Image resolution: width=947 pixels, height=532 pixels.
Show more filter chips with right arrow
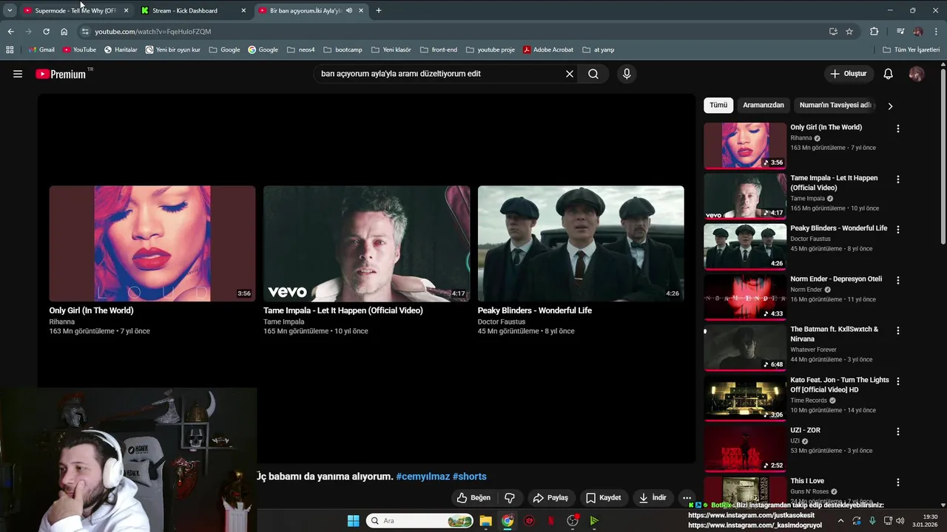click(x=890, y=106)
